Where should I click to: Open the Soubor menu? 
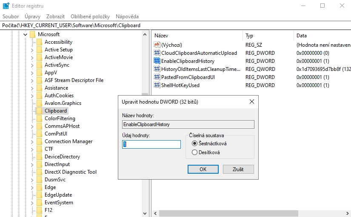tap(11, 17)
